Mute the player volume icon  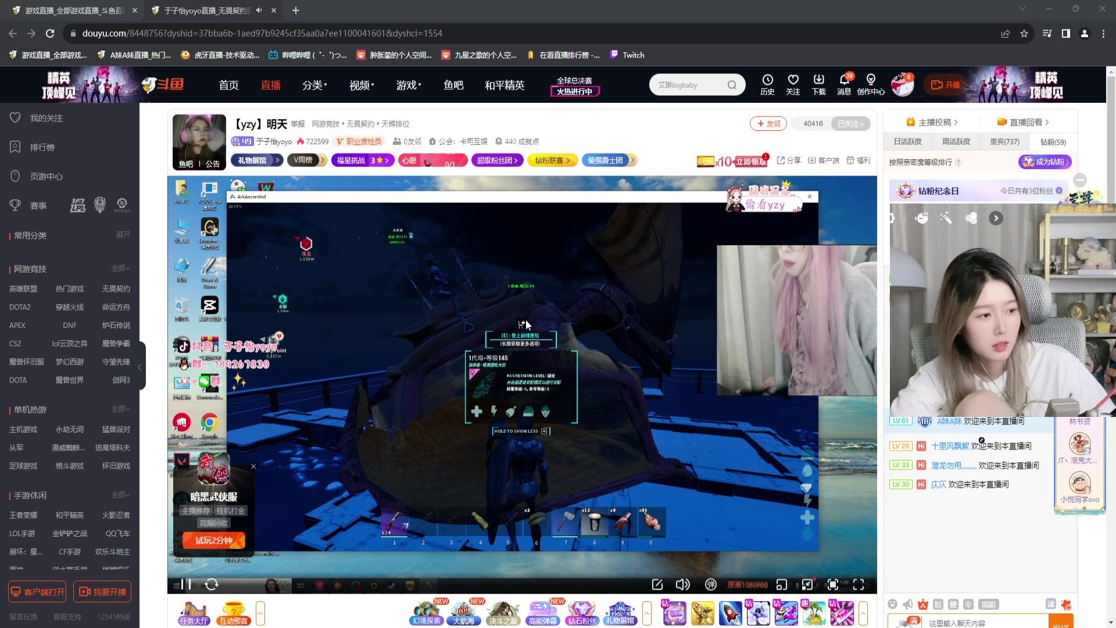coord(683,584)
